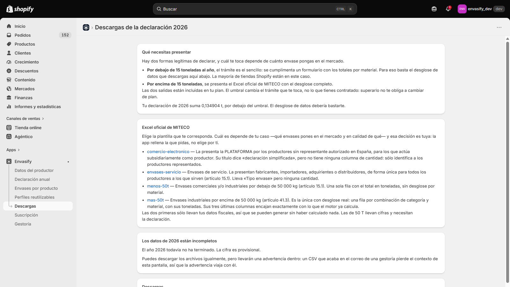Expand the Apps section chevron
This screenshot has width=510, height=287.
[x=19, y=150]
